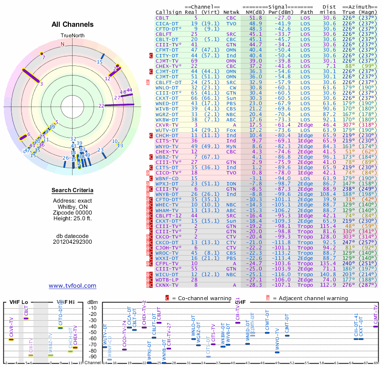Viewport: 382px width, 367px height.
Task: Select the WNED-DT callsign in the station table
Action: click(167, 104)
